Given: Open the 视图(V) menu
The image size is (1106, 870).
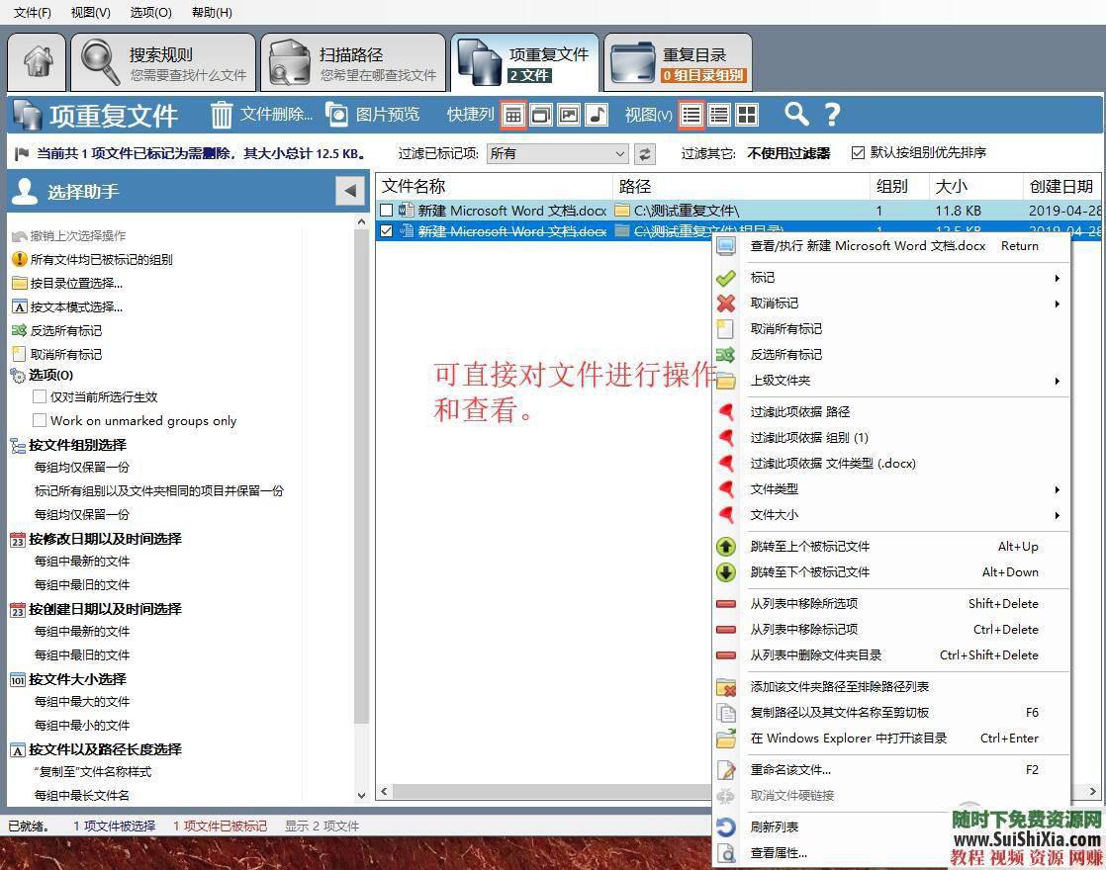Looking at the screenshot, I should (89, 12).
